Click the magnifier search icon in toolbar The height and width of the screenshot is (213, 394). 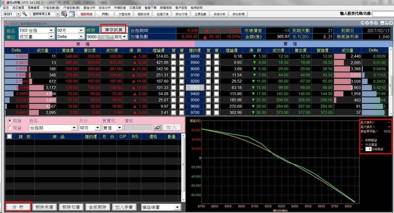tap(24, 14)
